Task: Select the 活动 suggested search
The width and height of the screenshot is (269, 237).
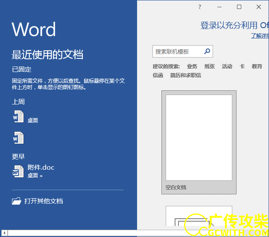Action: (x=227, y=66)
